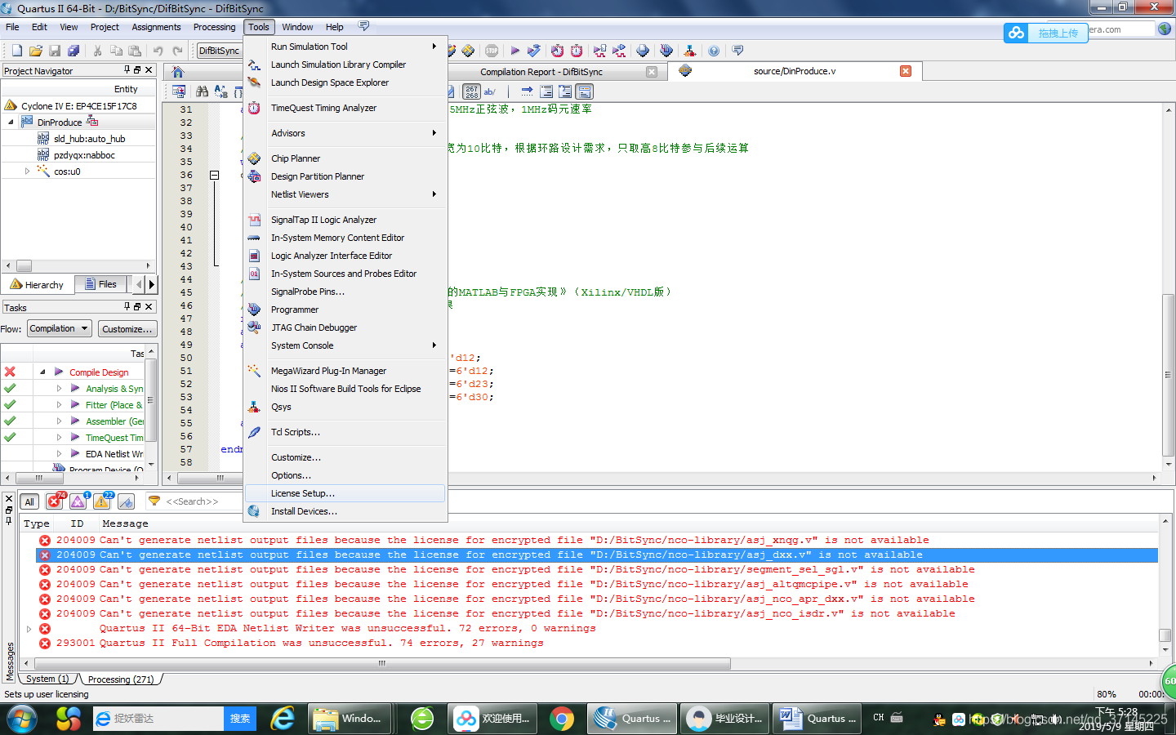Expand Netlist Viewers submenu
This screenshot has width=1176, height=735.
345,194
